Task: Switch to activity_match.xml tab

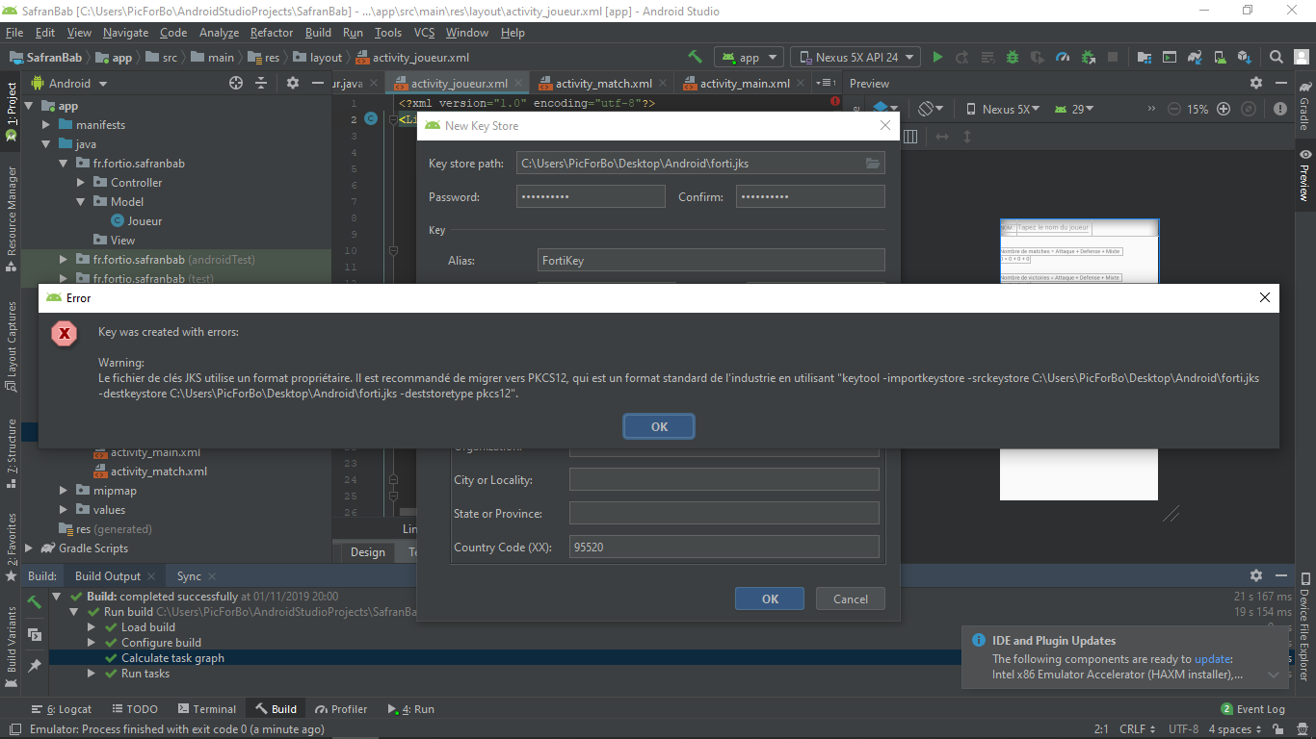Action: point(603,84)
